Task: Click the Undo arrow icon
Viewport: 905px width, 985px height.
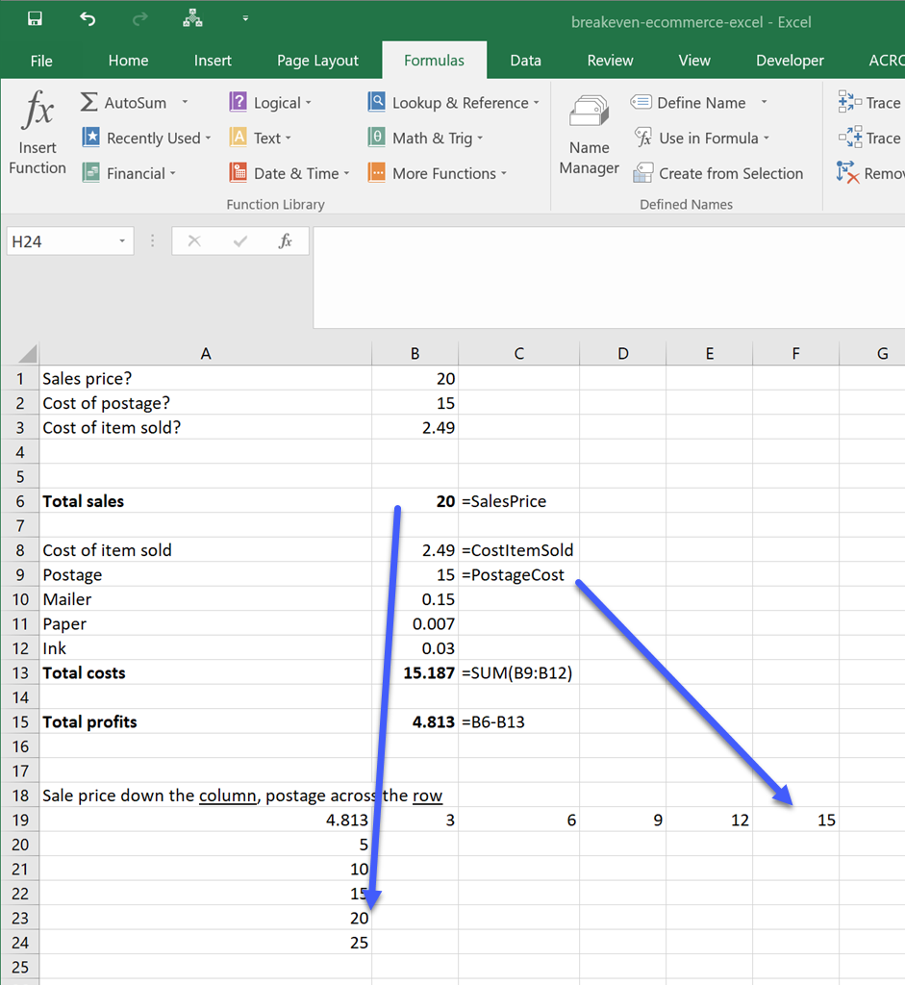Action: coord(88,19)
